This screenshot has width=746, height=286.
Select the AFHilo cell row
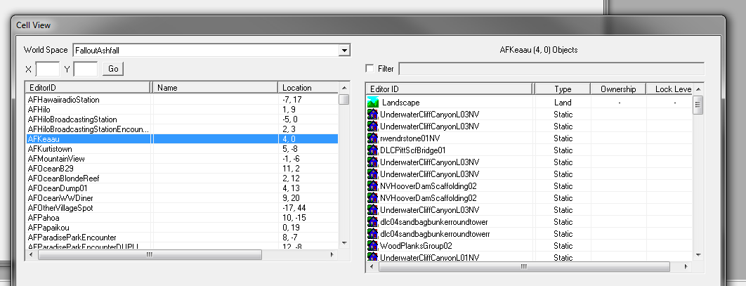[x=182, y=110]
